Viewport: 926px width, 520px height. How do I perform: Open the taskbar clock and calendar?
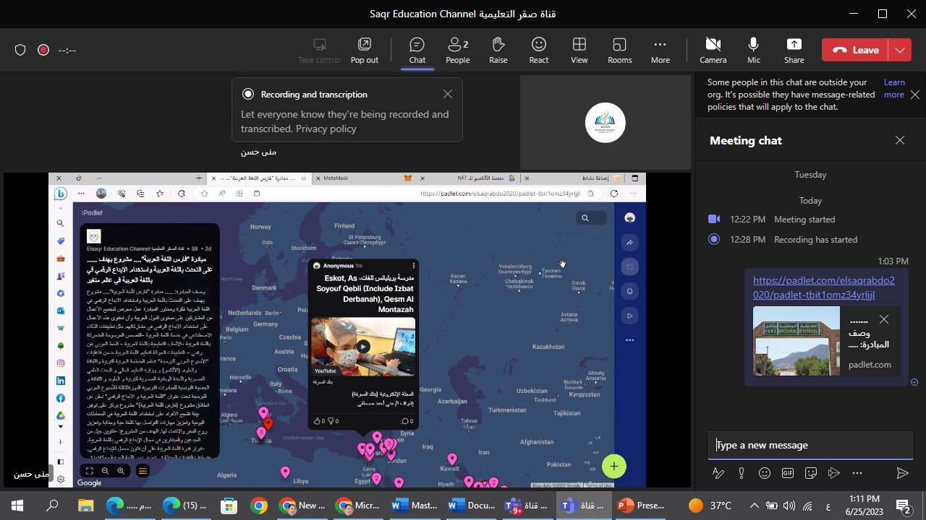point(863,506)
